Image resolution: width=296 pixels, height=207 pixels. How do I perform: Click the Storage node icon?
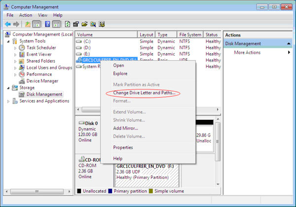(x=15, y=88)
